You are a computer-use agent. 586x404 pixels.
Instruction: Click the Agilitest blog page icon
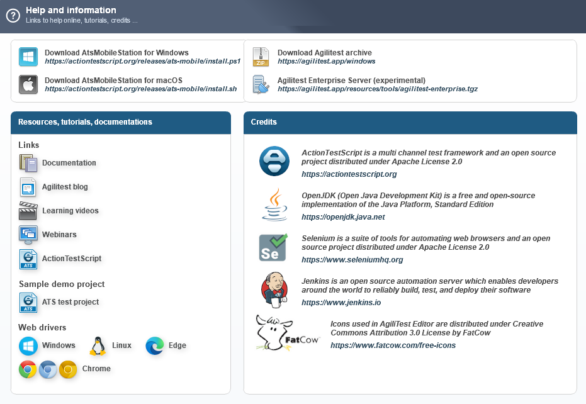(28, 187)
